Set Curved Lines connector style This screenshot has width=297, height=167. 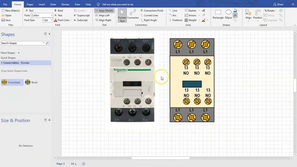149,15
